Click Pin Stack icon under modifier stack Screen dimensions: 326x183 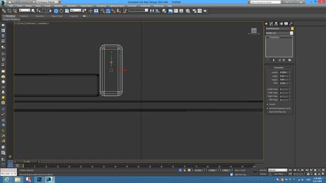pos(268,60)
